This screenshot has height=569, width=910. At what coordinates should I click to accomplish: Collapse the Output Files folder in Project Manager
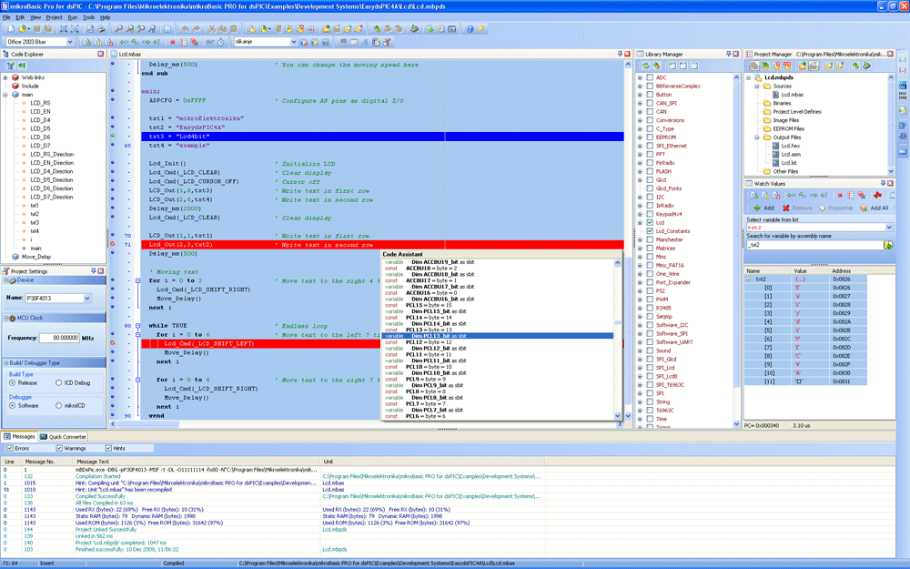(757, 137)
